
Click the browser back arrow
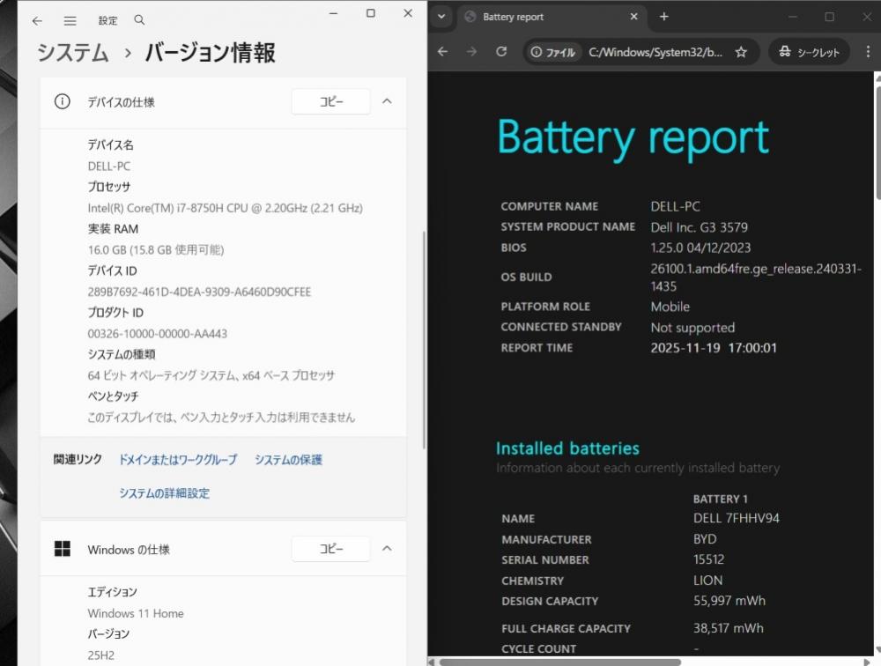443,52
